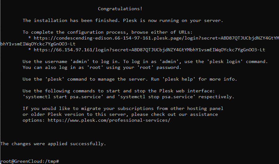Click the plesk.com professional-services link
The height and width of the screenshot is (164, 279).
(x=109, y=120)
